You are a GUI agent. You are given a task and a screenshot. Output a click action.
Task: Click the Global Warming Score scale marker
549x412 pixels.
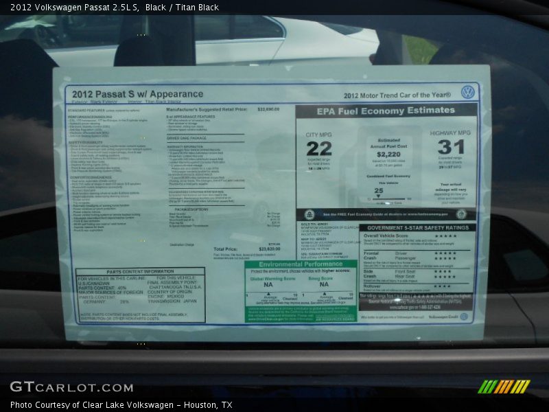click(x=268, y=294)
